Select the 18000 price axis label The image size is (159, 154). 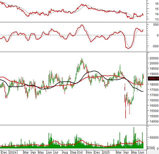pos(154,84)
